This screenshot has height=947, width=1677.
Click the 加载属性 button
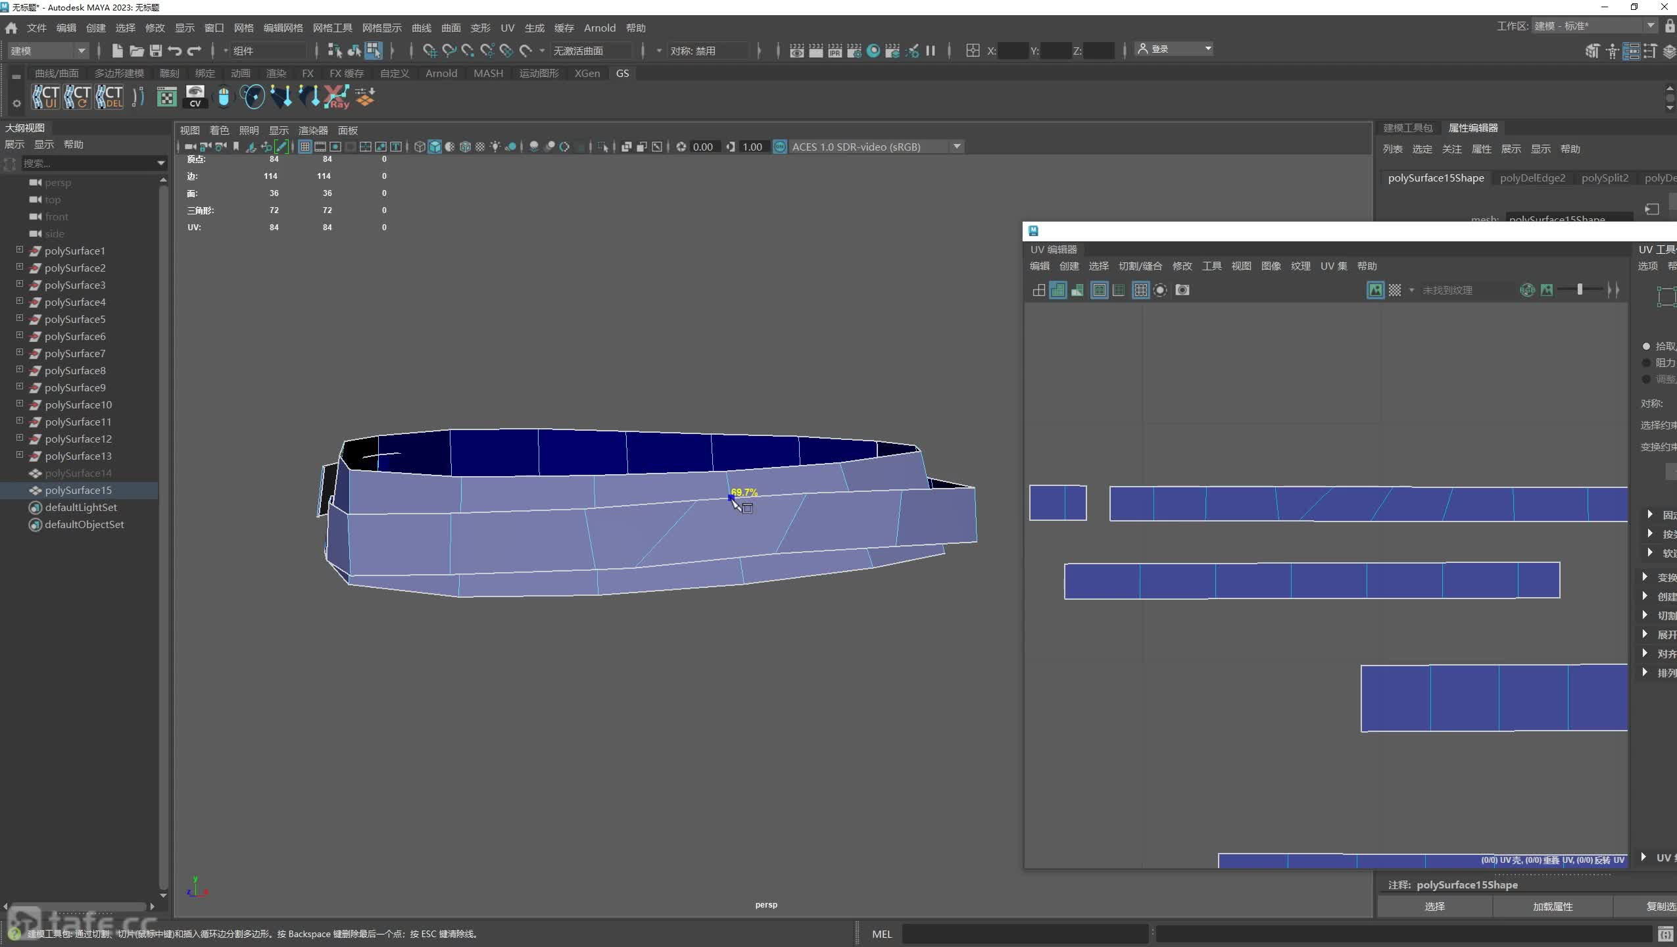click(x=1553, y=906)
